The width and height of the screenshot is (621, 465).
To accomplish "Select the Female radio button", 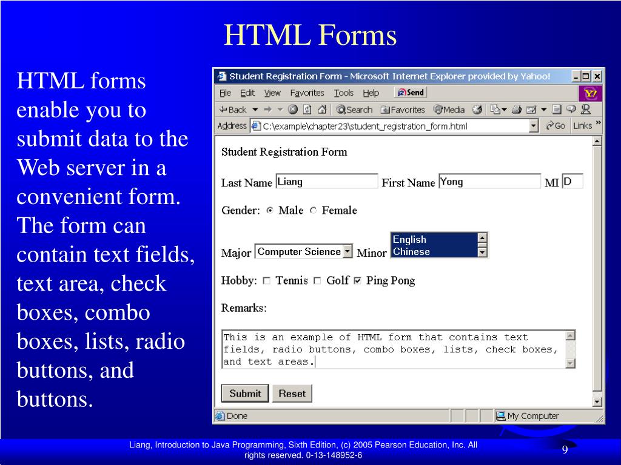I will 313,211.
